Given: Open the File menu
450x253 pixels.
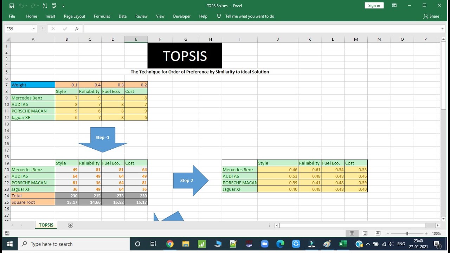Looking at the screenshot, I should tap(12, 16).
